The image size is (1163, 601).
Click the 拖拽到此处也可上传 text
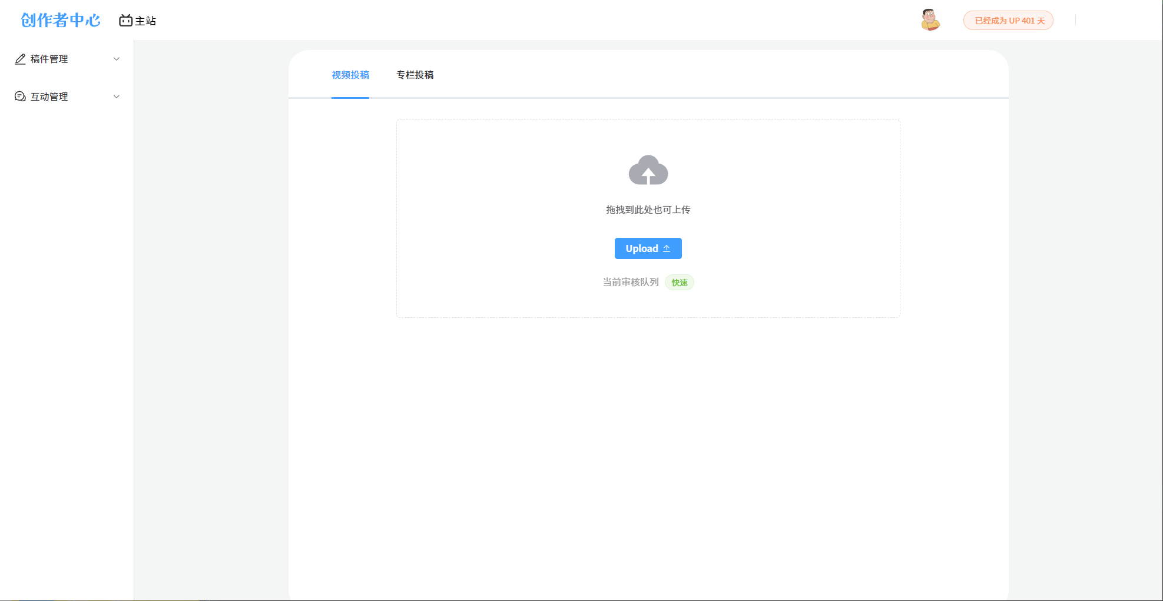click(648, 210)
